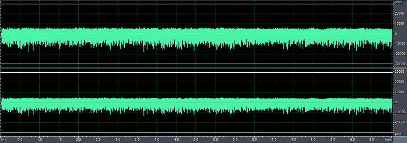The height and width of the screenshot is (143, 407).
Task: Click the 5.5 second mark on the ruler
Action: pyautogui.click(x=215, y=140)
